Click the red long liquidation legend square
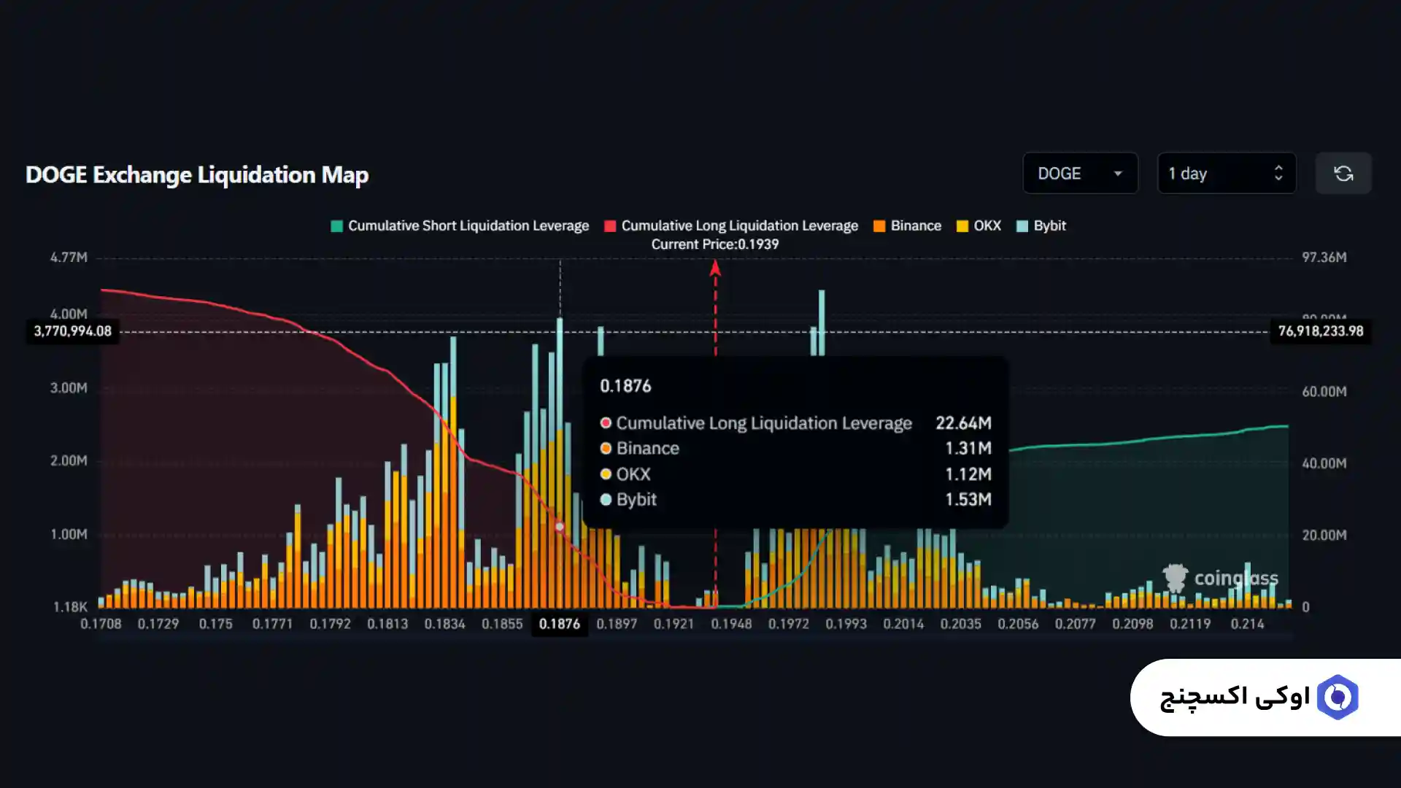The image size is (1401, 788). click(x=610, y=226)
